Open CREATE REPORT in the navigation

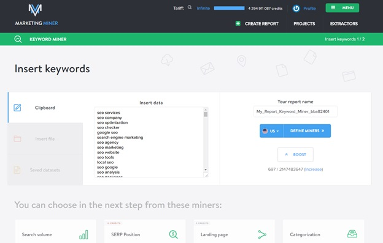pyautogui.click(x=261, y=24)
